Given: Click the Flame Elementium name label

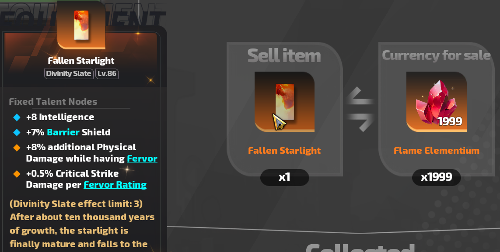Looking at the screenshot, I should (x=437, y=151).
